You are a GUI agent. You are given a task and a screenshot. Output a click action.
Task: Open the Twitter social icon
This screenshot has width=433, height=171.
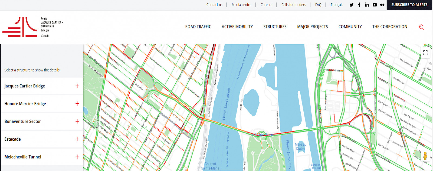tap(352, 5)
